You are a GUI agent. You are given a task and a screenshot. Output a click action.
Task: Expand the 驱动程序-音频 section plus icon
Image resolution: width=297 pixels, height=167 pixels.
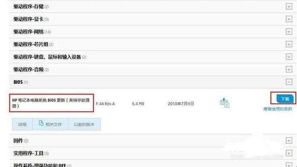pyautogui.click(x=289, y=70)
